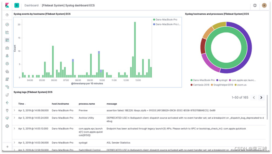Click the green space selector D badge
Image resolution: width=272 pixels, height=154 pixels.
tap(17, 5)
